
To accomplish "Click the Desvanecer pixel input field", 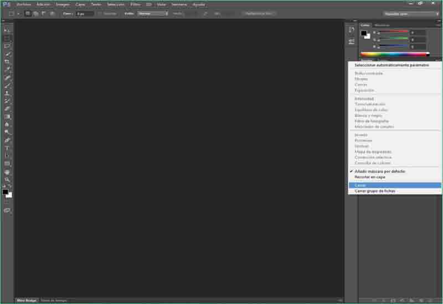I will point(85,13).
